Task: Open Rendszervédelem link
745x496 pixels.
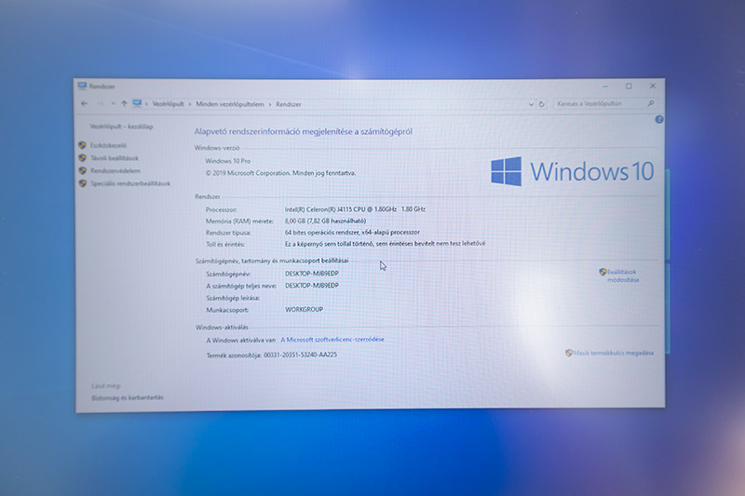Action: [x=115, y=171]
